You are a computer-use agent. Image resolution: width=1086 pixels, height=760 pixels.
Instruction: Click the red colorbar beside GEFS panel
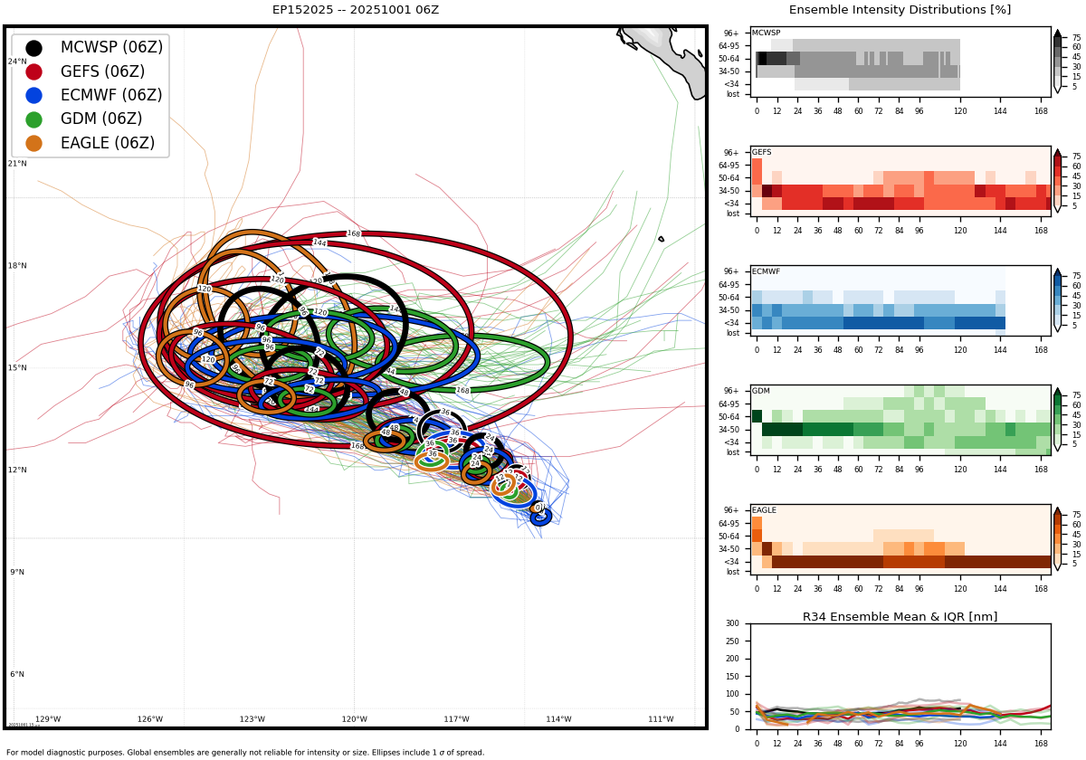click(x=1057, y=181)
